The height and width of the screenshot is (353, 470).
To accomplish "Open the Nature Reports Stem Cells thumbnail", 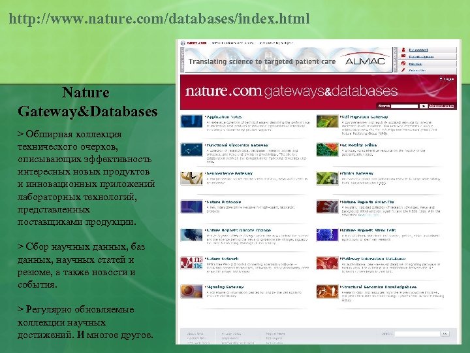I will 327,235.
